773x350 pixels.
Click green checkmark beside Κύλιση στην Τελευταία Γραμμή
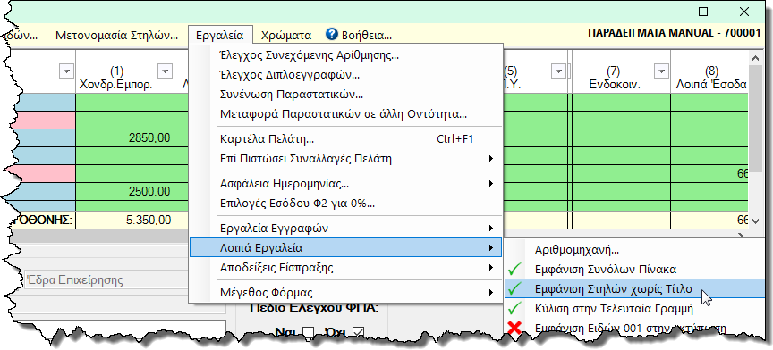click(515, 309)
